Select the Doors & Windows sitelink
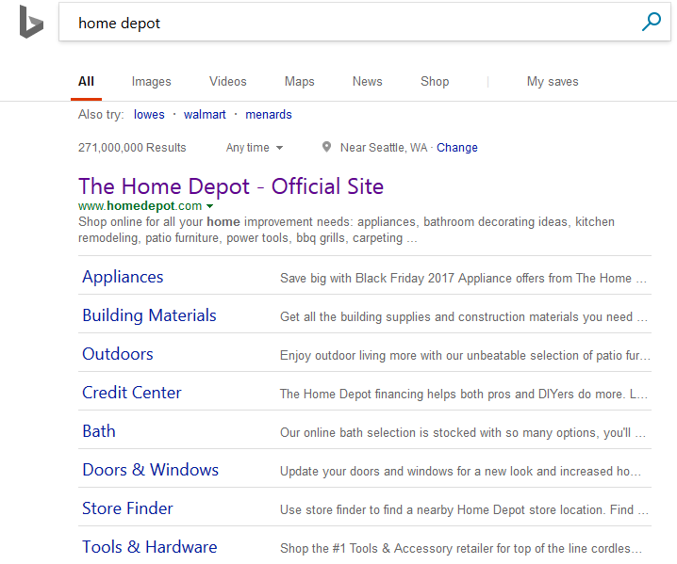Viewport: 677px width, 564px height. pyautogui.click(x=150, y=470)
